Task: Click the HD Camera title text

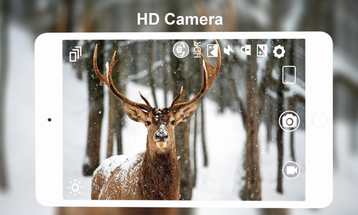Action: coord(180,19)
